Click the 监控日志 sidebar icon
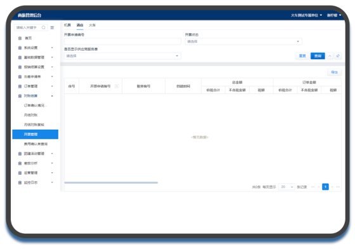 click(20, 182)
